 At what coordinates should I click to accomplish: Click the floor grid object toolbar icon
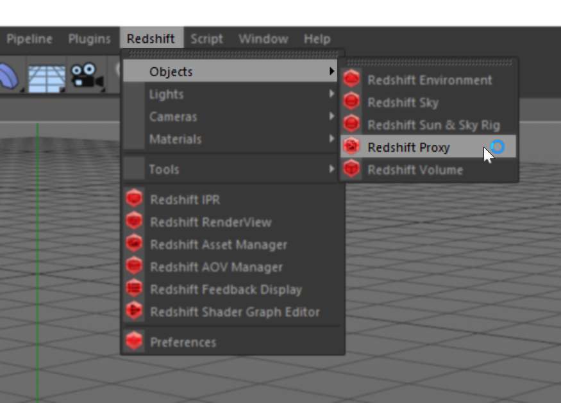coord(47,78)
